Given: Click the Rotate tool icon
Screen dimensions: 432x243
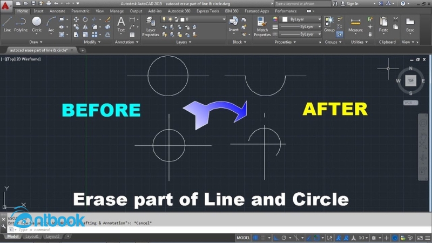Looking at the screenshot, I should coord(85,19).
